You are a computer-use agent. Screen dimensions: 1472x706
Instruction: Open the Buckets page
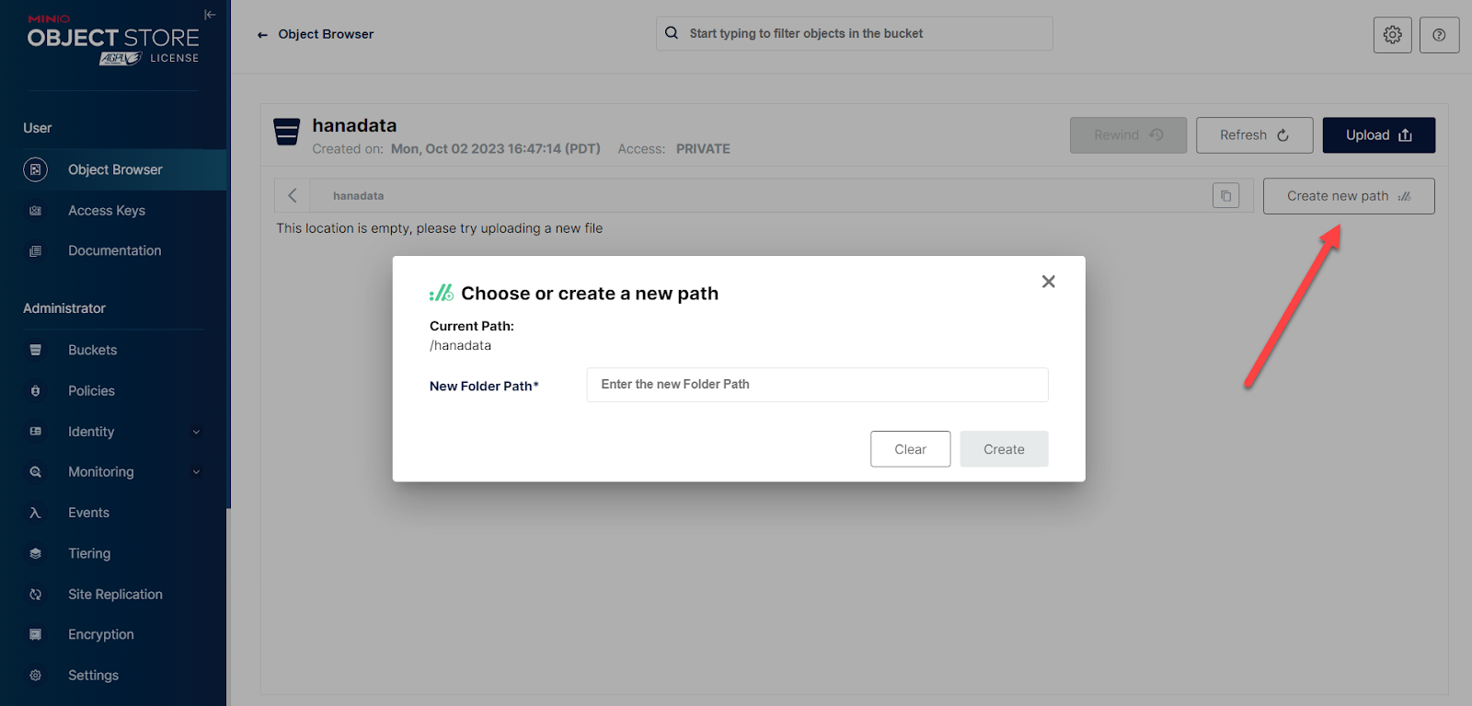(x=93, y=351)
